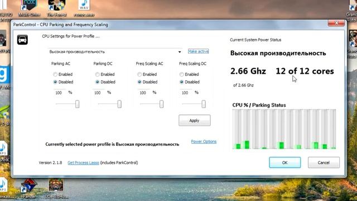Viewport: 357px width, 201px height.
Task: Enable Parking DC radio button
Action: (x=97, y=74)
